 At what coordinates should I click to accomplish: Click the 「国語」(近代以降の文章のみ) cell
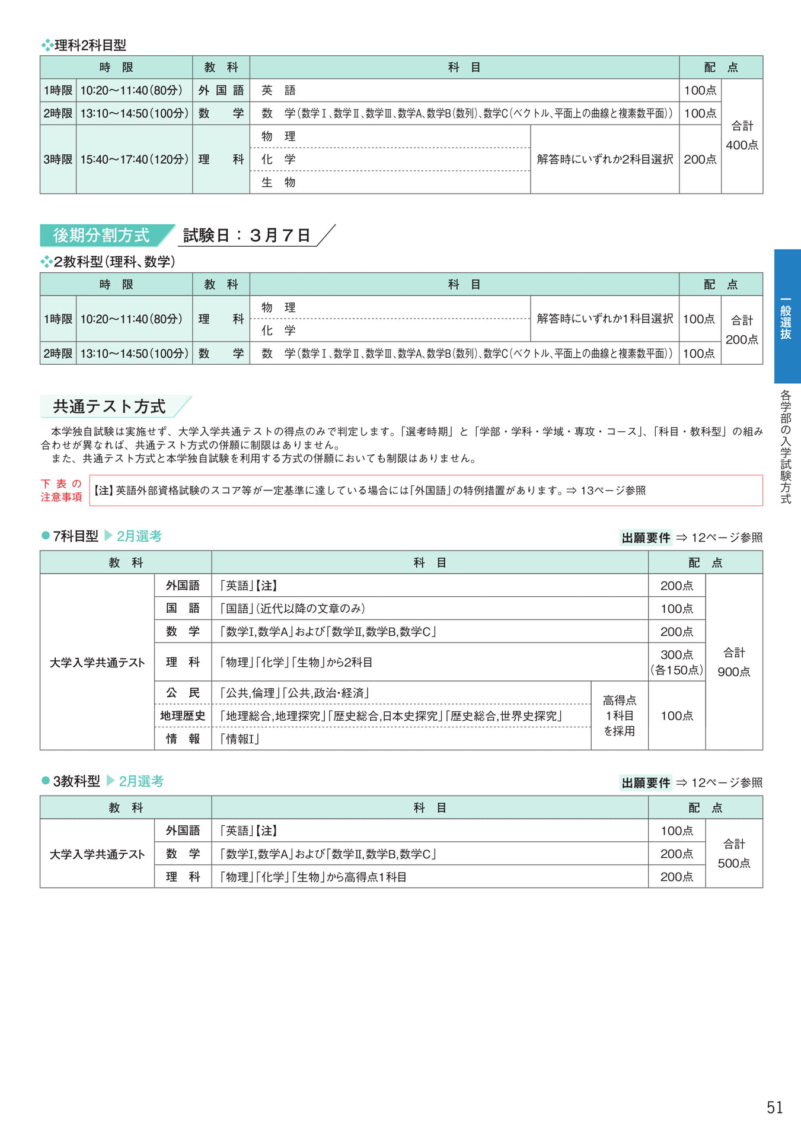430,608
